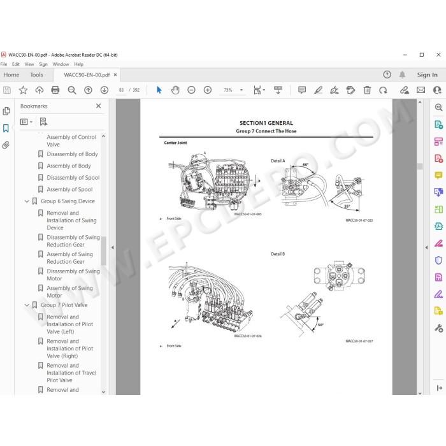The image size is (446, 446).
Task: Open Disassembly of Body bookmark
Action: pos(72,154)
